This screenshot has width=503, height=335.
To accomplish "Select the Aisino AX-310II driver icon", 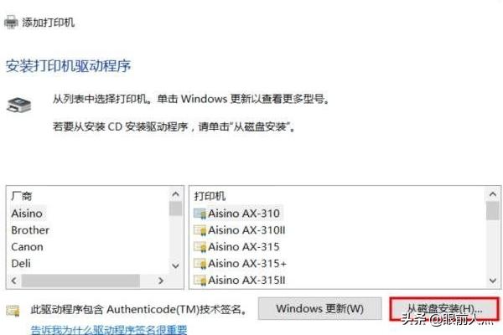I will 200,230.
